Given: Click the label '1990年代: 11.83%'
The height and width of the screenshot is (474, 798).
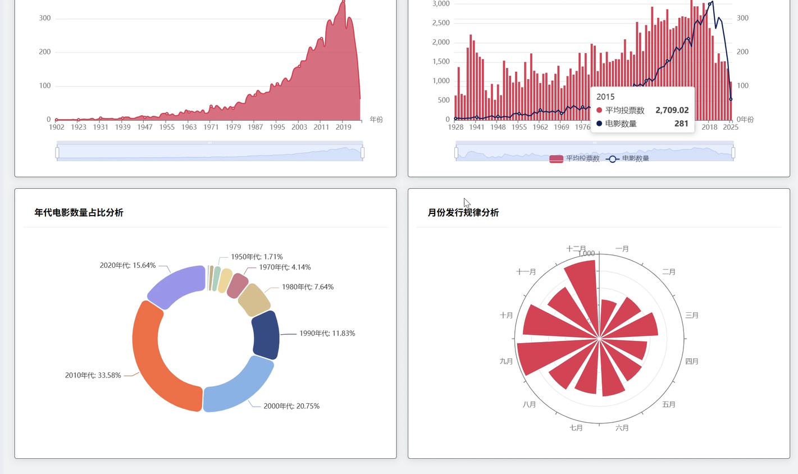Looking at the screenshot, I should (x=327, y=333).
